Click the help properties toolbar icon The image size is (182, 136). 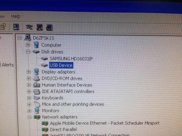[3, 27]
